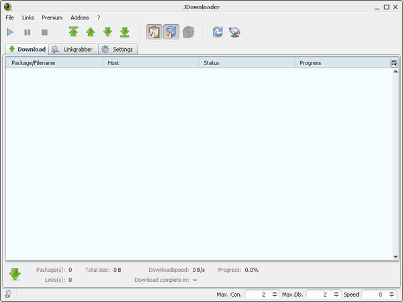Move selection to top of list

[x=73, y=32]
